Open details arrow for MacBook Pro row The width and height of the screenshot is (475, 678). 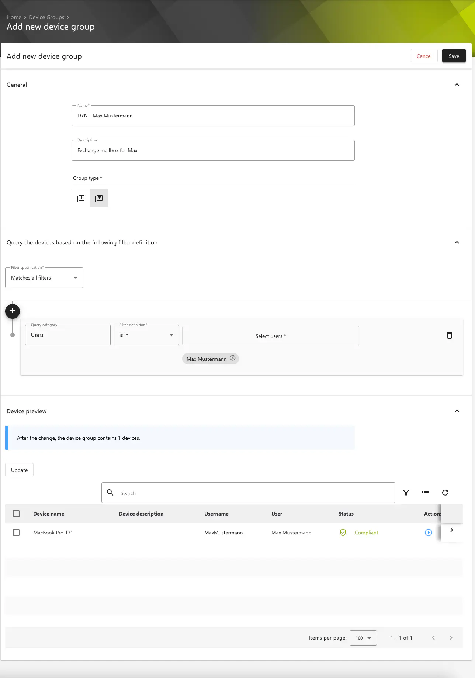[x=452, y=530]
